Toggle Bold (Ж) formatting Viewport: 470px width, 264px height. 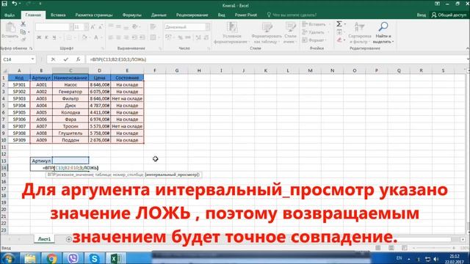click(39, 37)
